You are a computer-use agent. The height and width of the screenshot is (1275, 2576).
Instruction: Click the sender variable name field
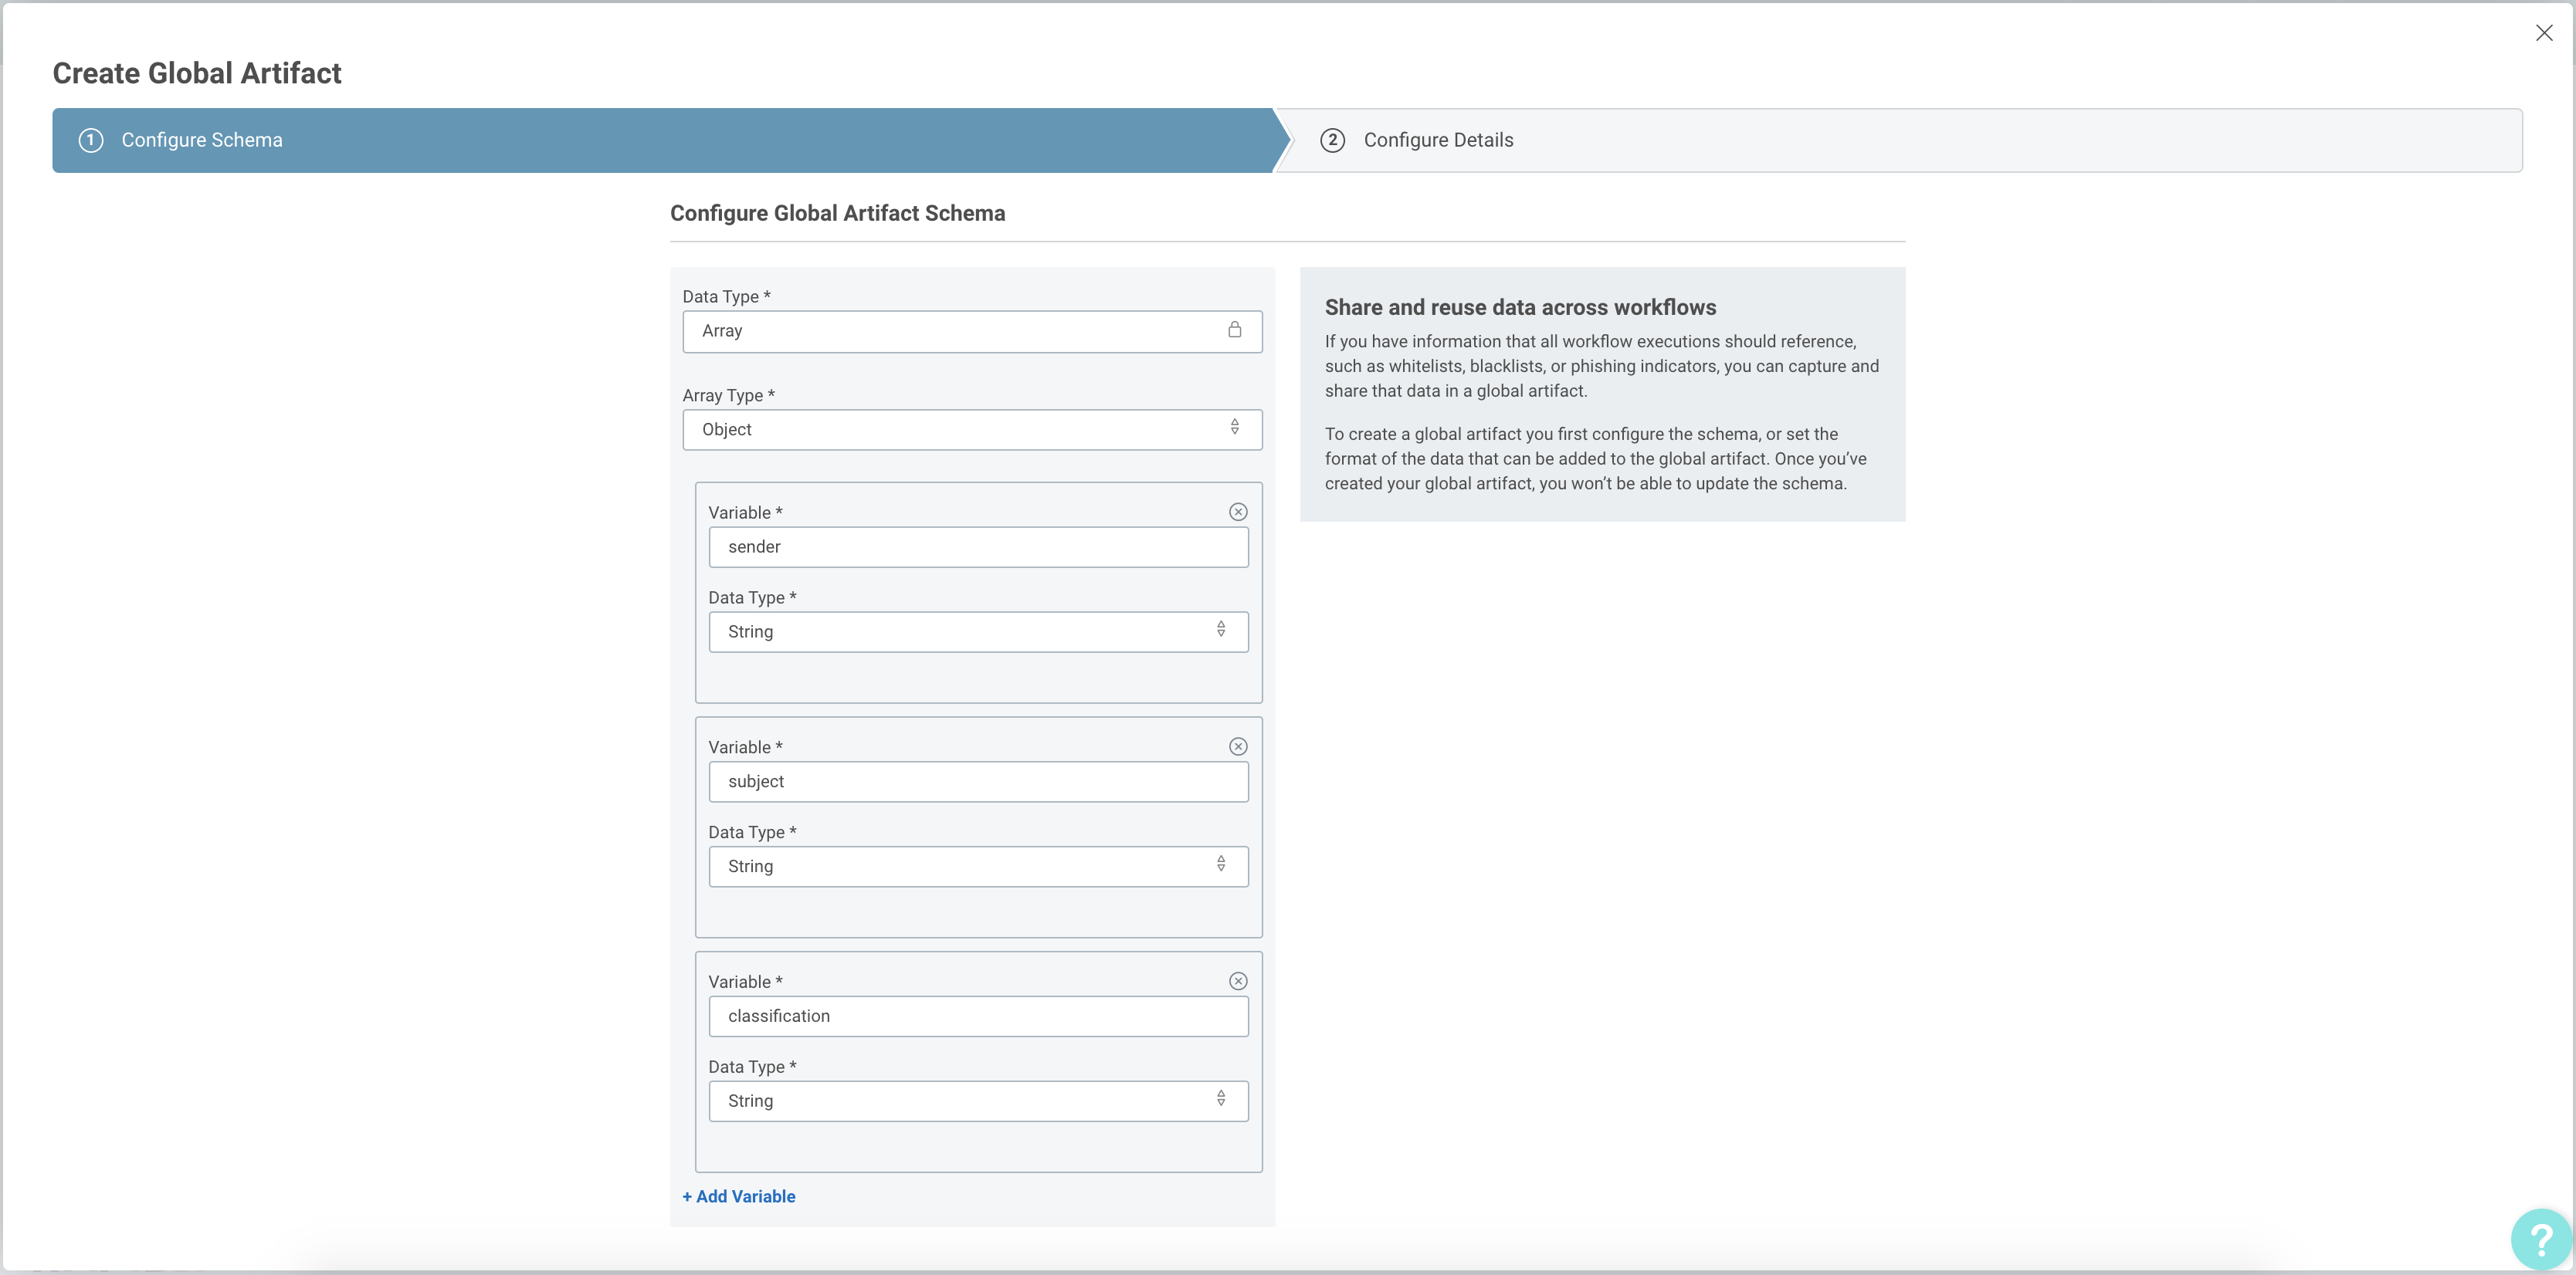(977, 546)
